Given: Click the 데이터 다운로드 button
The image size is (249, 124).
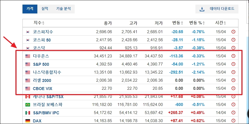Looking at the screenshot, I should coord(217,9).
